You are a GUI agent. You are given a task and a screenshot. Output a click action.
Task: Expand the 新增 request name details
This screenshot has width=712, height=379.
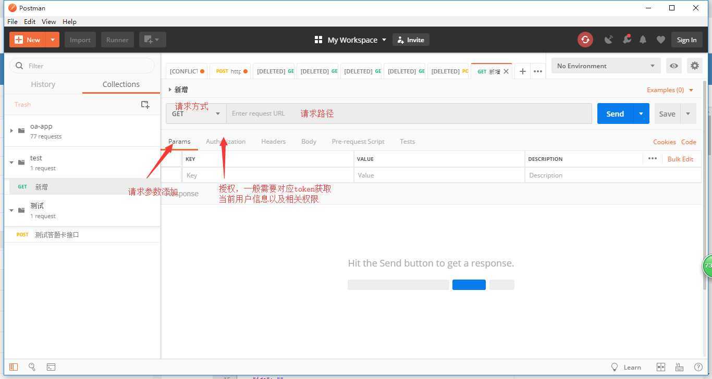(170, 90)
